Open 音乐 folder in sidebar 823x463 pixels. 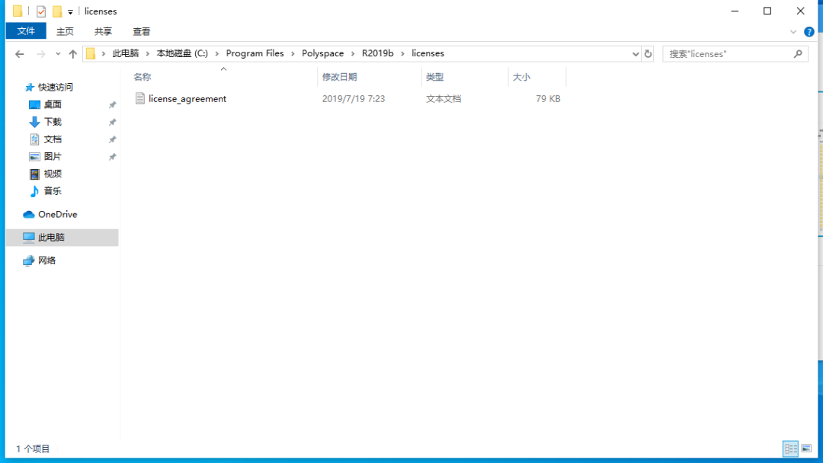tap(53, 191)
